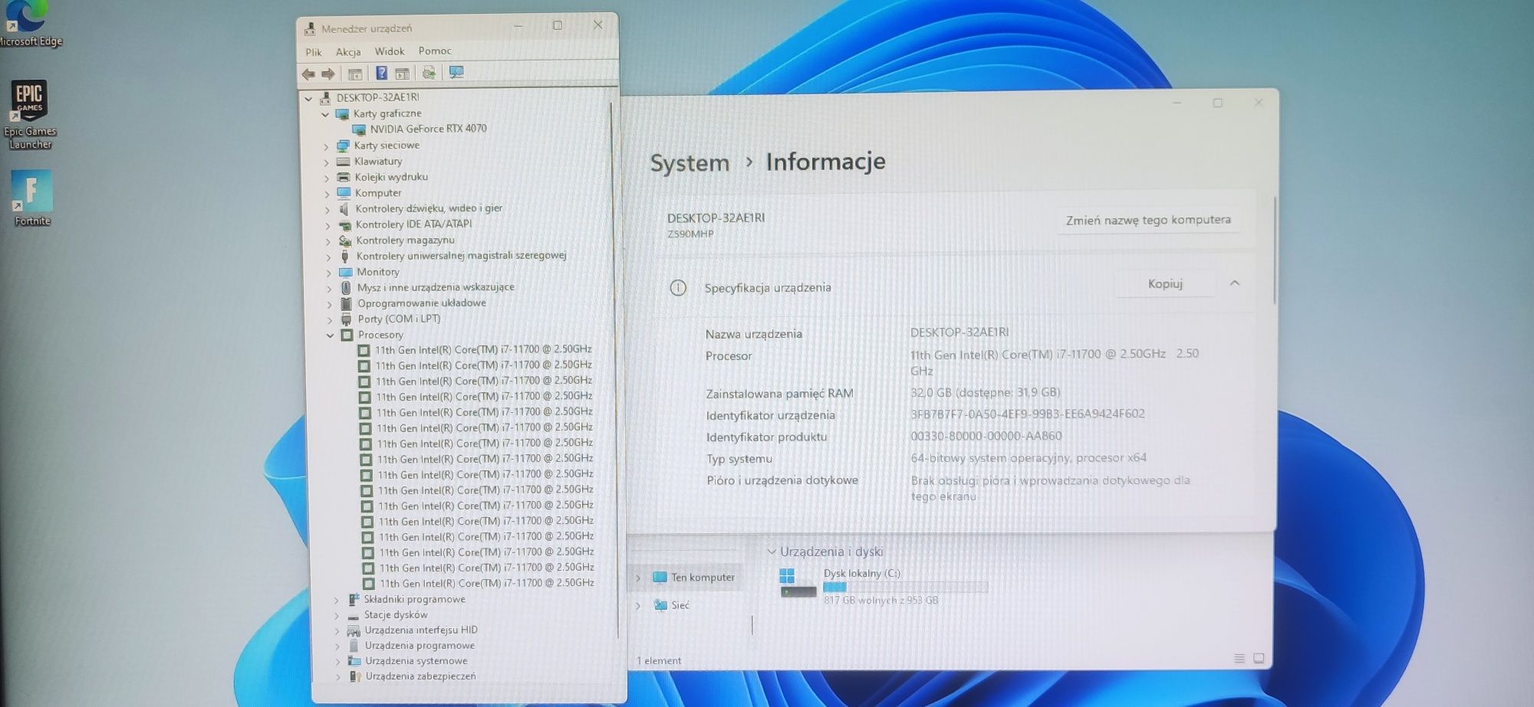The height and width of the screenshot is (707, 1534).
Task: Expand the Komputer category
Action: tap(327, 194)
